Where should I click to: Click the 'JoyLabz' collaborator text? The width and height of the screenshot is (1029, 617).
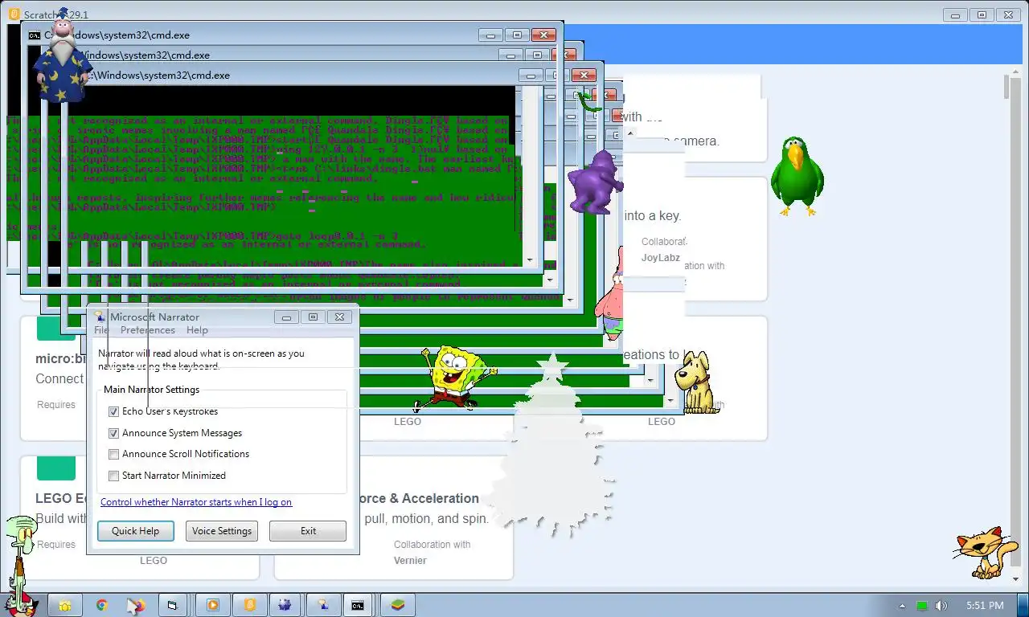pyautogui.click(x=661, y=258)
